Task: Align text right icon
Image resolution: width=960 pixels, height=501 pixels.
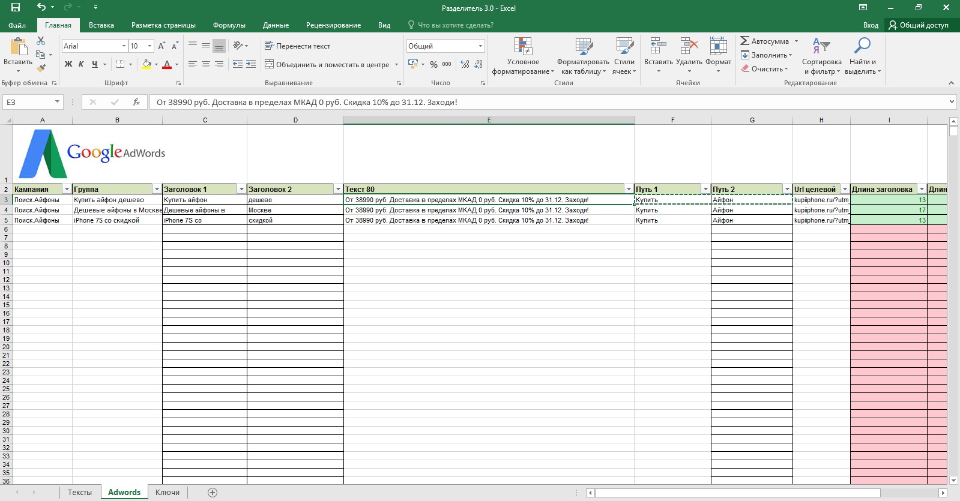Action: click(x=219, y=64)
